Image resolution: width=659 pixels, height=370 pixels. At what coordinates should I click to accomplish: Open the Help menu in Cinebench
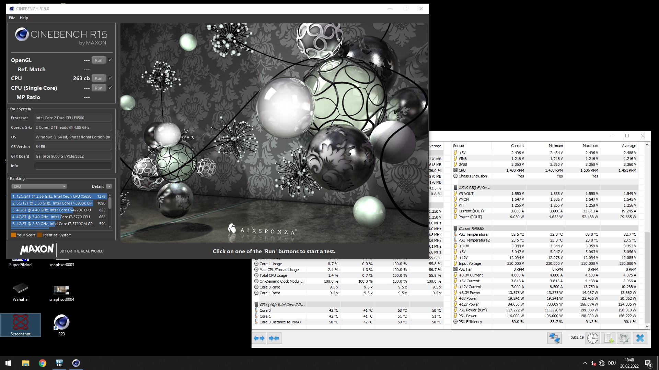(24, 17)
